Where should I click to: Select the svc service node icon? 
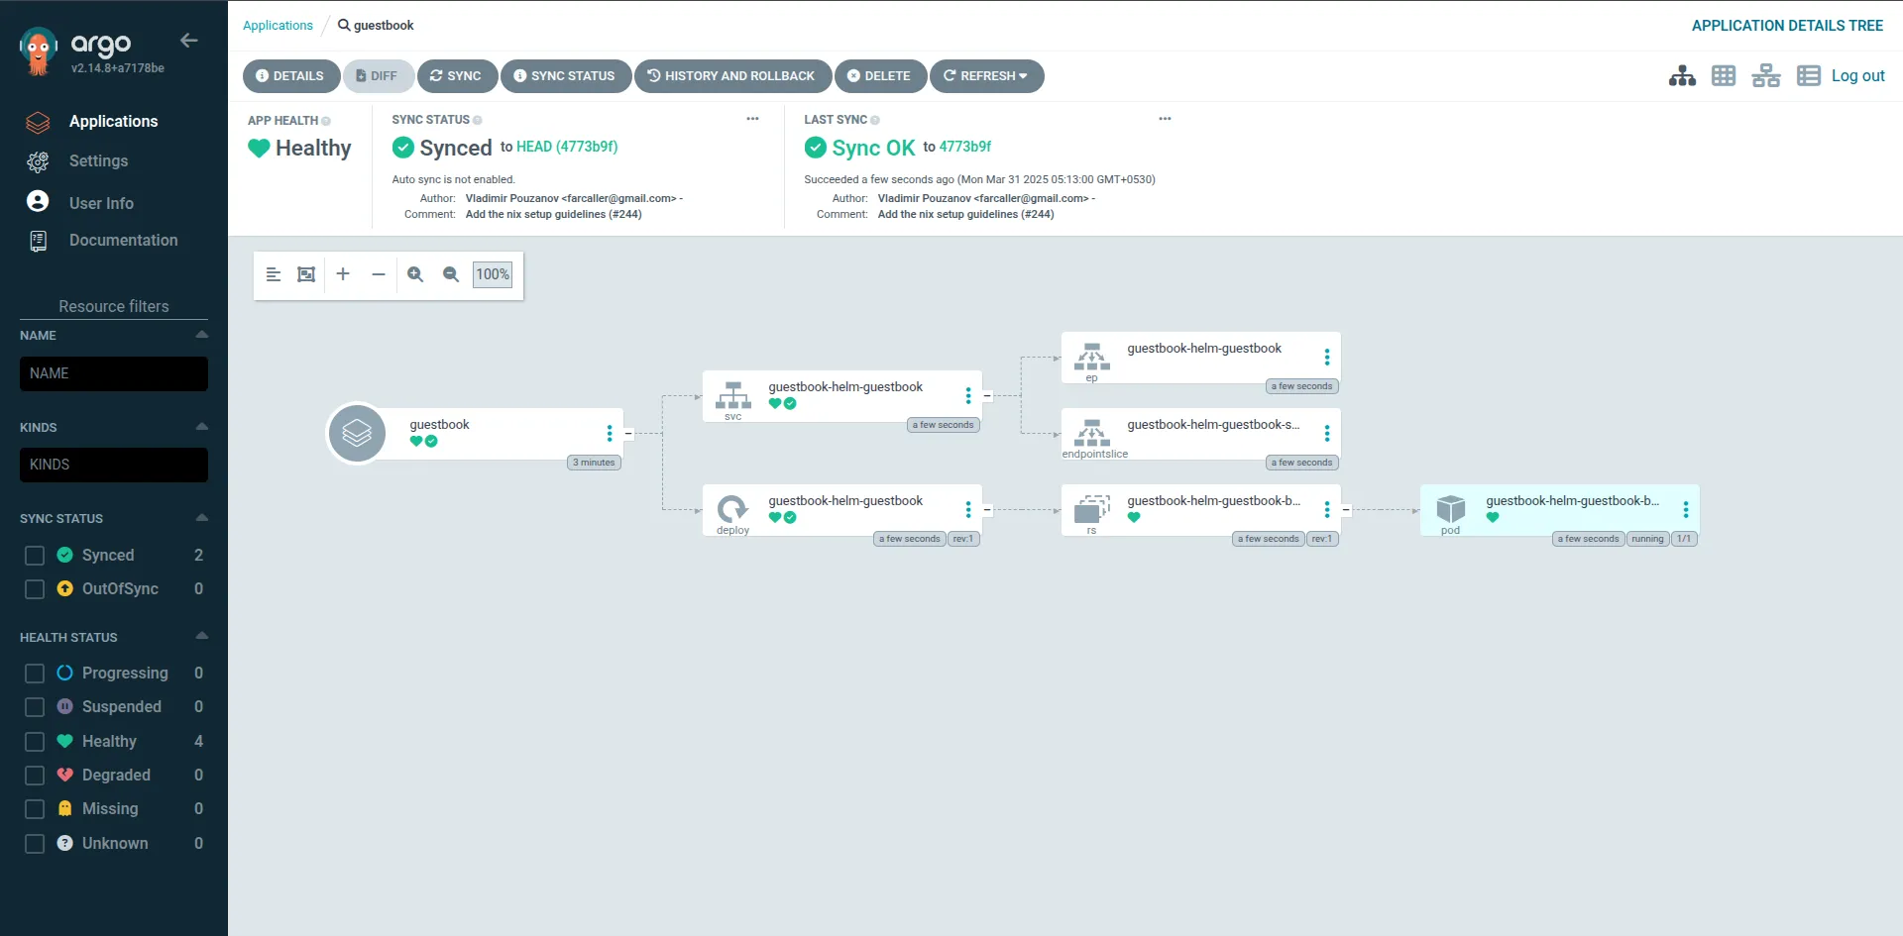733,395
